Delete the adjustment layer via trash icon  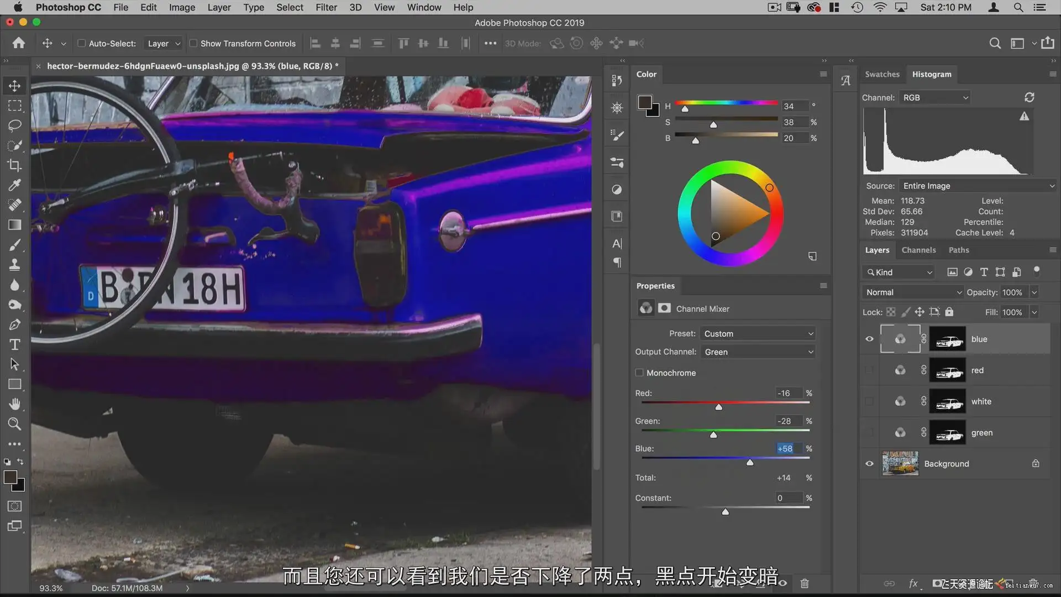[x=805, y=583]
